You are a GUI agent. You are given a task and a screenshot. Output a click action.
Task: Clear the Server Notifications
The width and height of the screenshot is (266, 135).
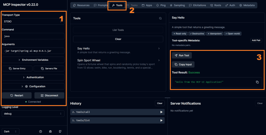[260, 103]
